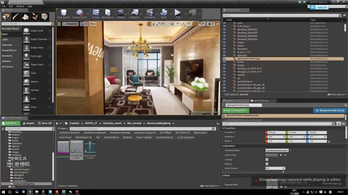
Task: Open the Cinematics clapperboard icon
Action: [x=150, y=13]
